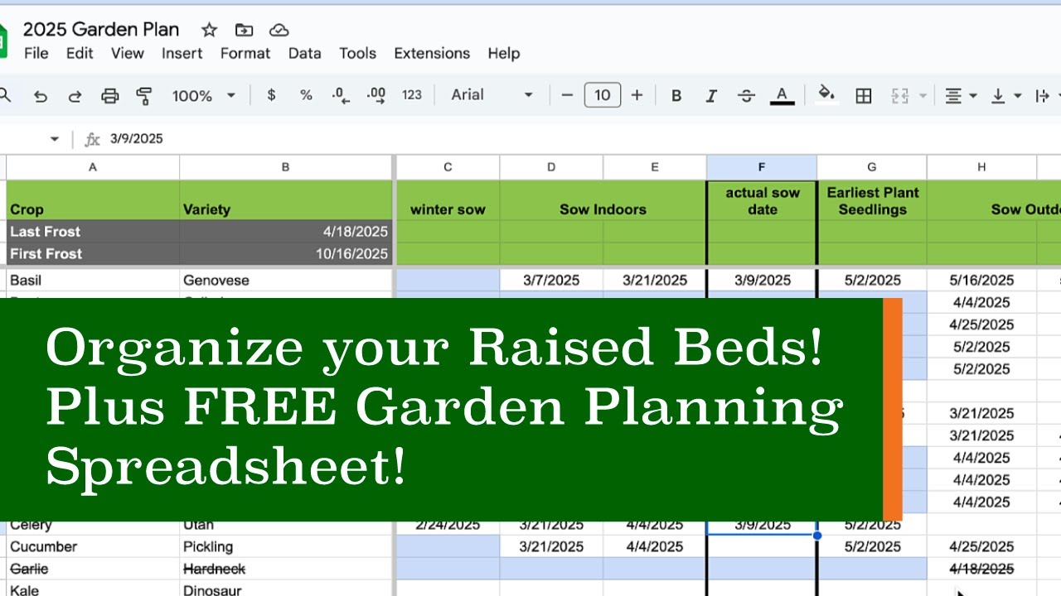Check the cloud save status icon

click(x=279, y=30)
